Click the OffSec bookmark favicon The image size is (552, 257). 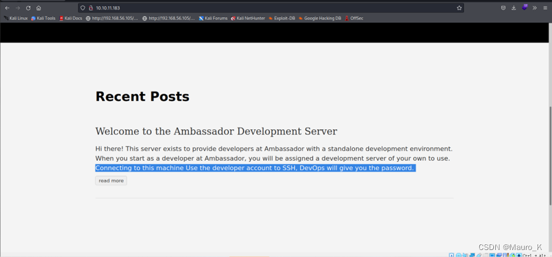coord(347,18)
